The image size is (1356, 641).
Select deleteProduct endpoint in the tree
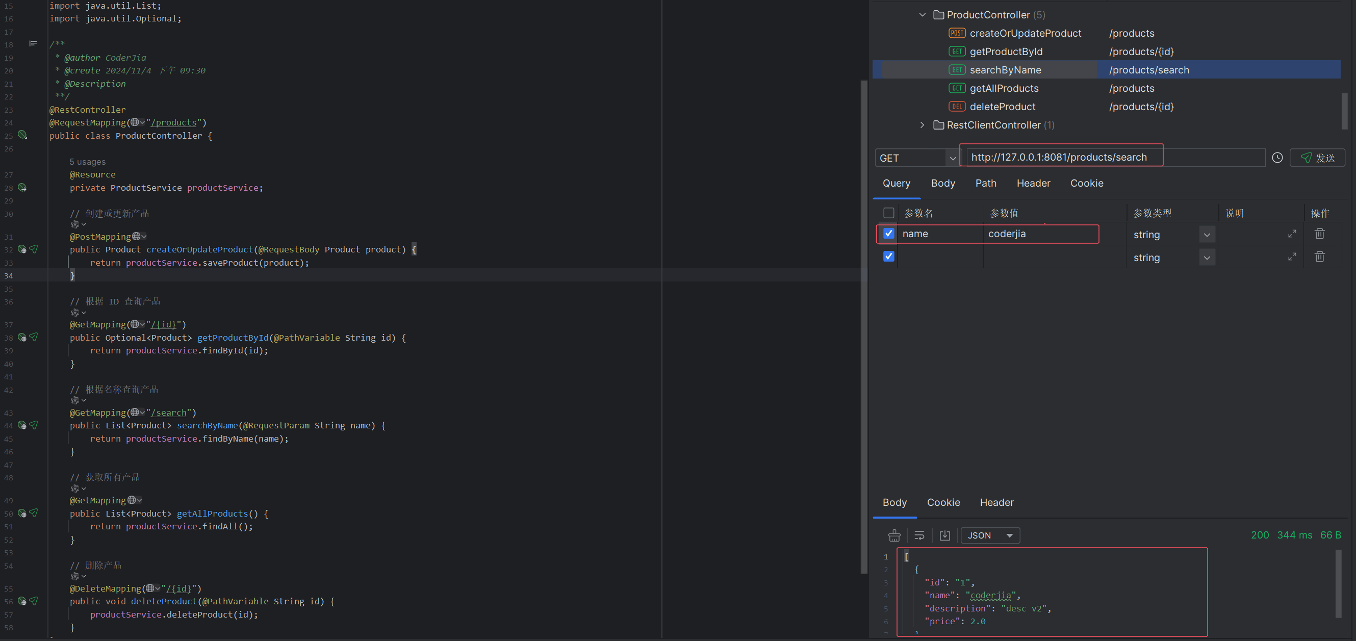coord(1002,107)
